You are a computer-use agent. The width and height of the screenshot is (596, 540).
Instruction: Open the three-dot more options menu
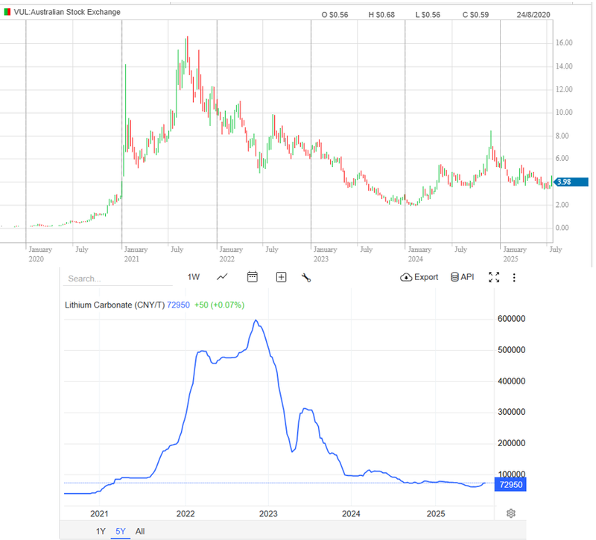pos(514,277)
